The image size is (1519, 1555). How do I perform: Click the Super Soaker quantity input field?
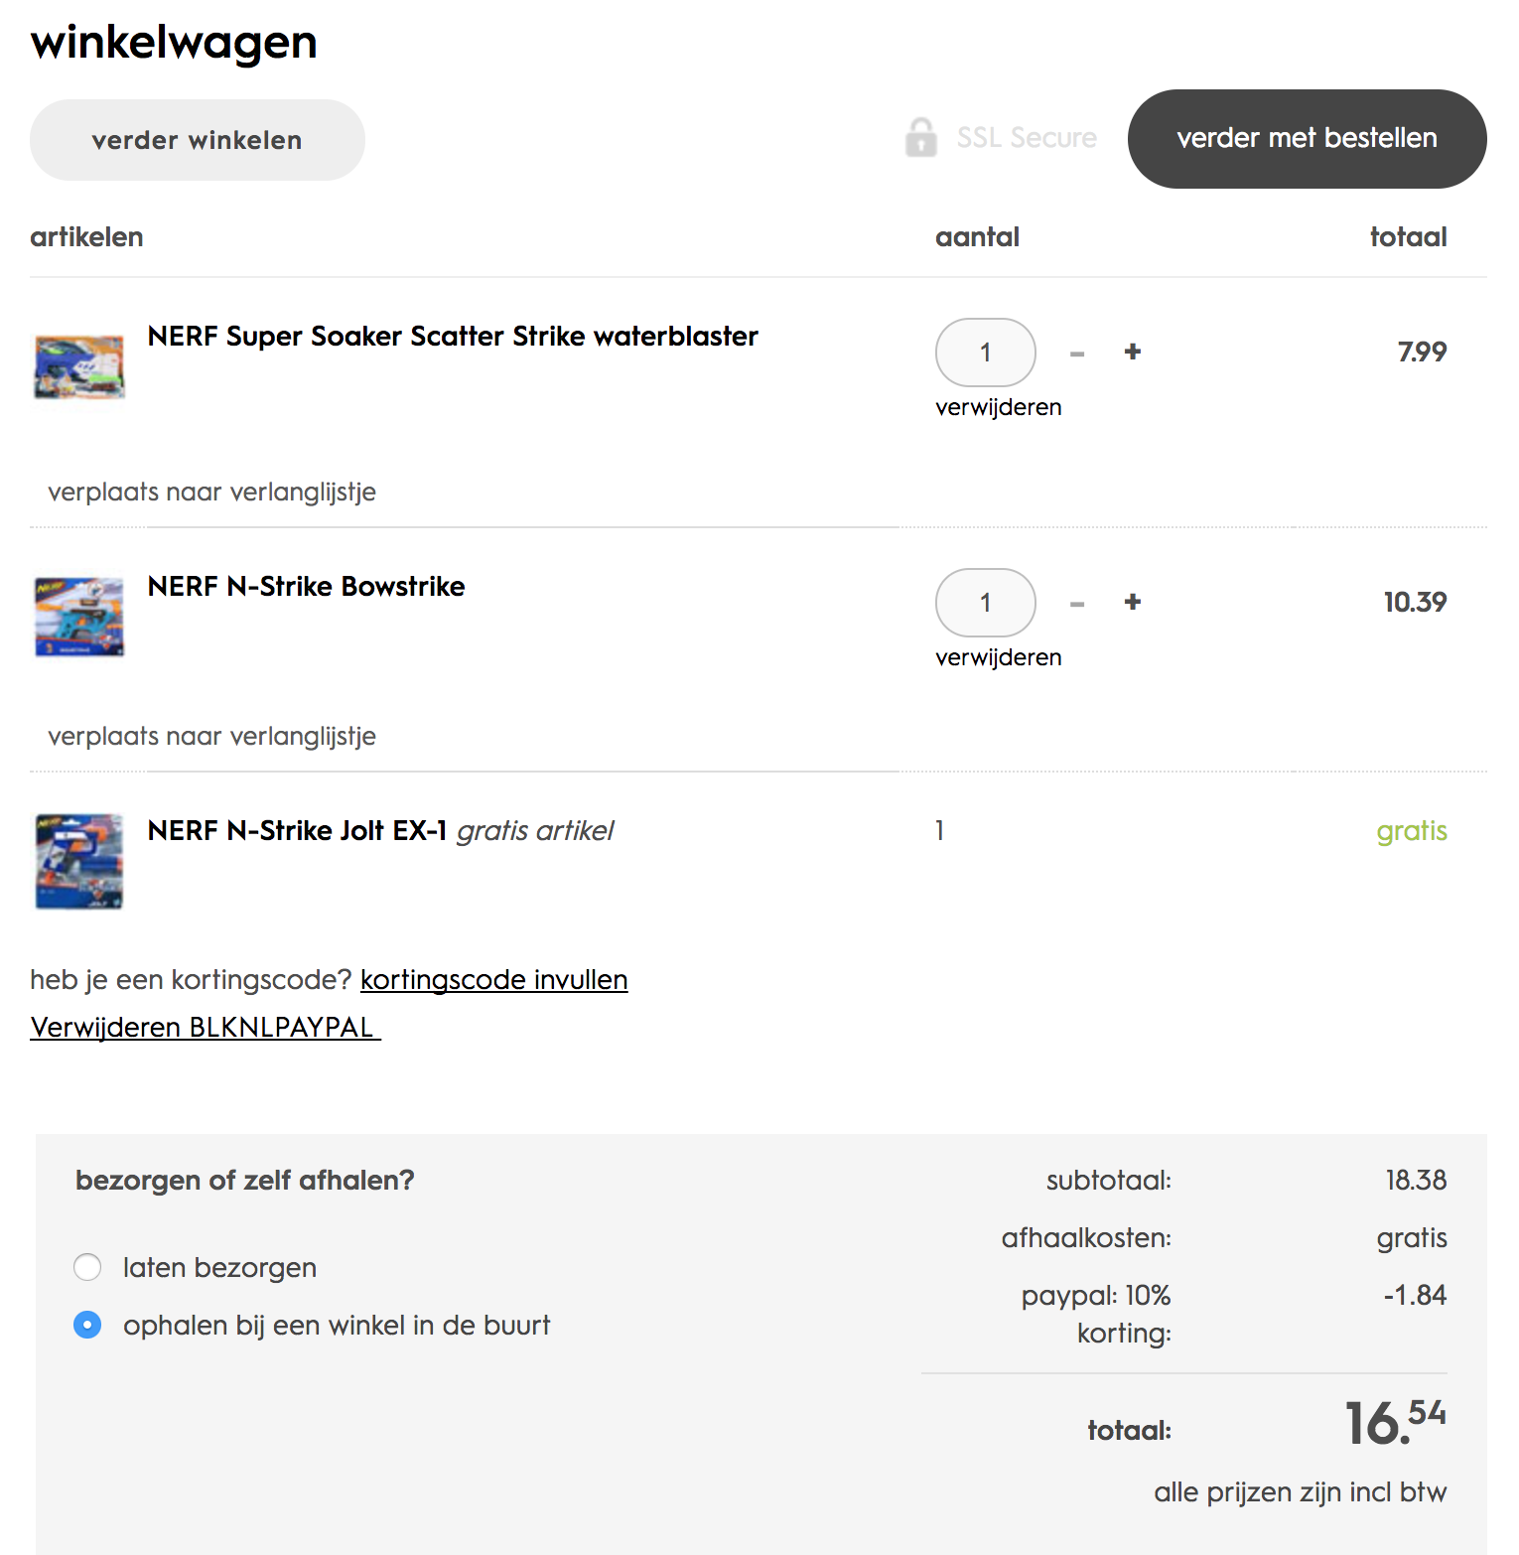coord(985,353)
